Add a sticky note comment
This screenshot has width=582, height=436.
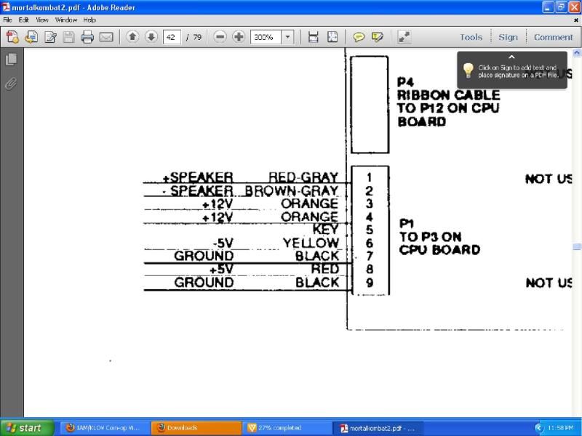(x=359, y=37)
